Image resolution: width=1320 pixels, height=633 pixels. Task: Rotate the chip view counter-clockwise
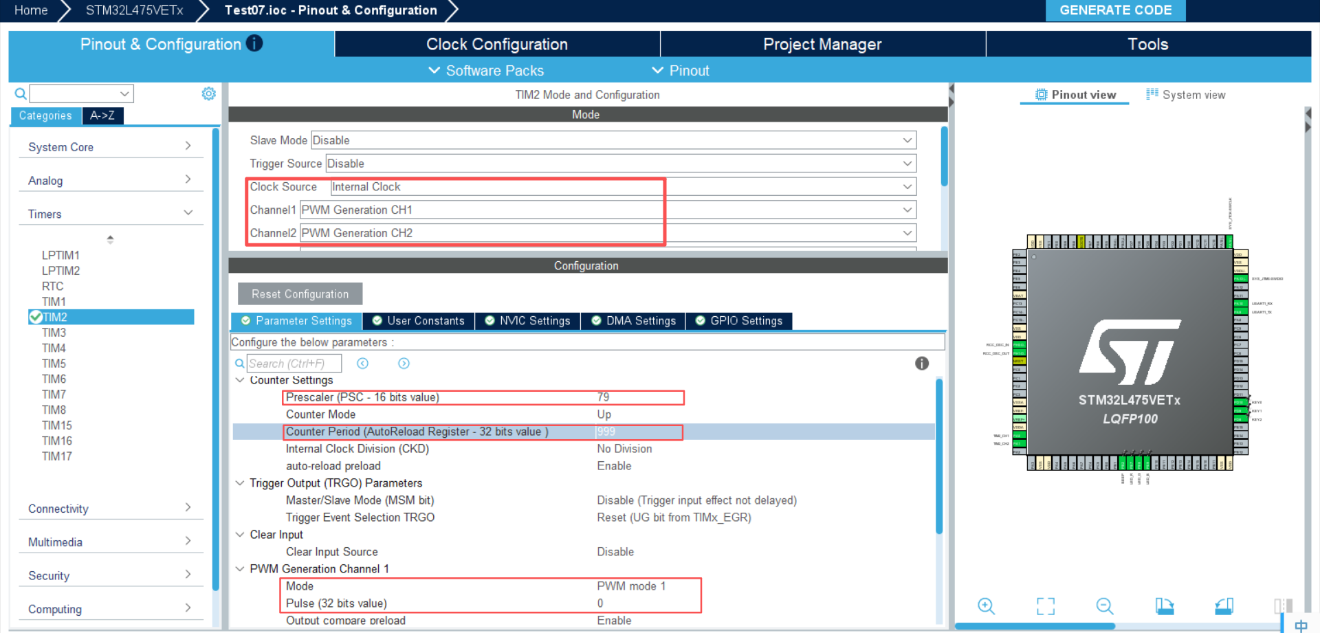[1224, 606]
